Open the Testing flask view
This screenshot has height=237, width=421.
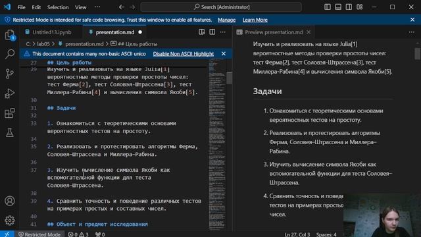pos(10,132)
